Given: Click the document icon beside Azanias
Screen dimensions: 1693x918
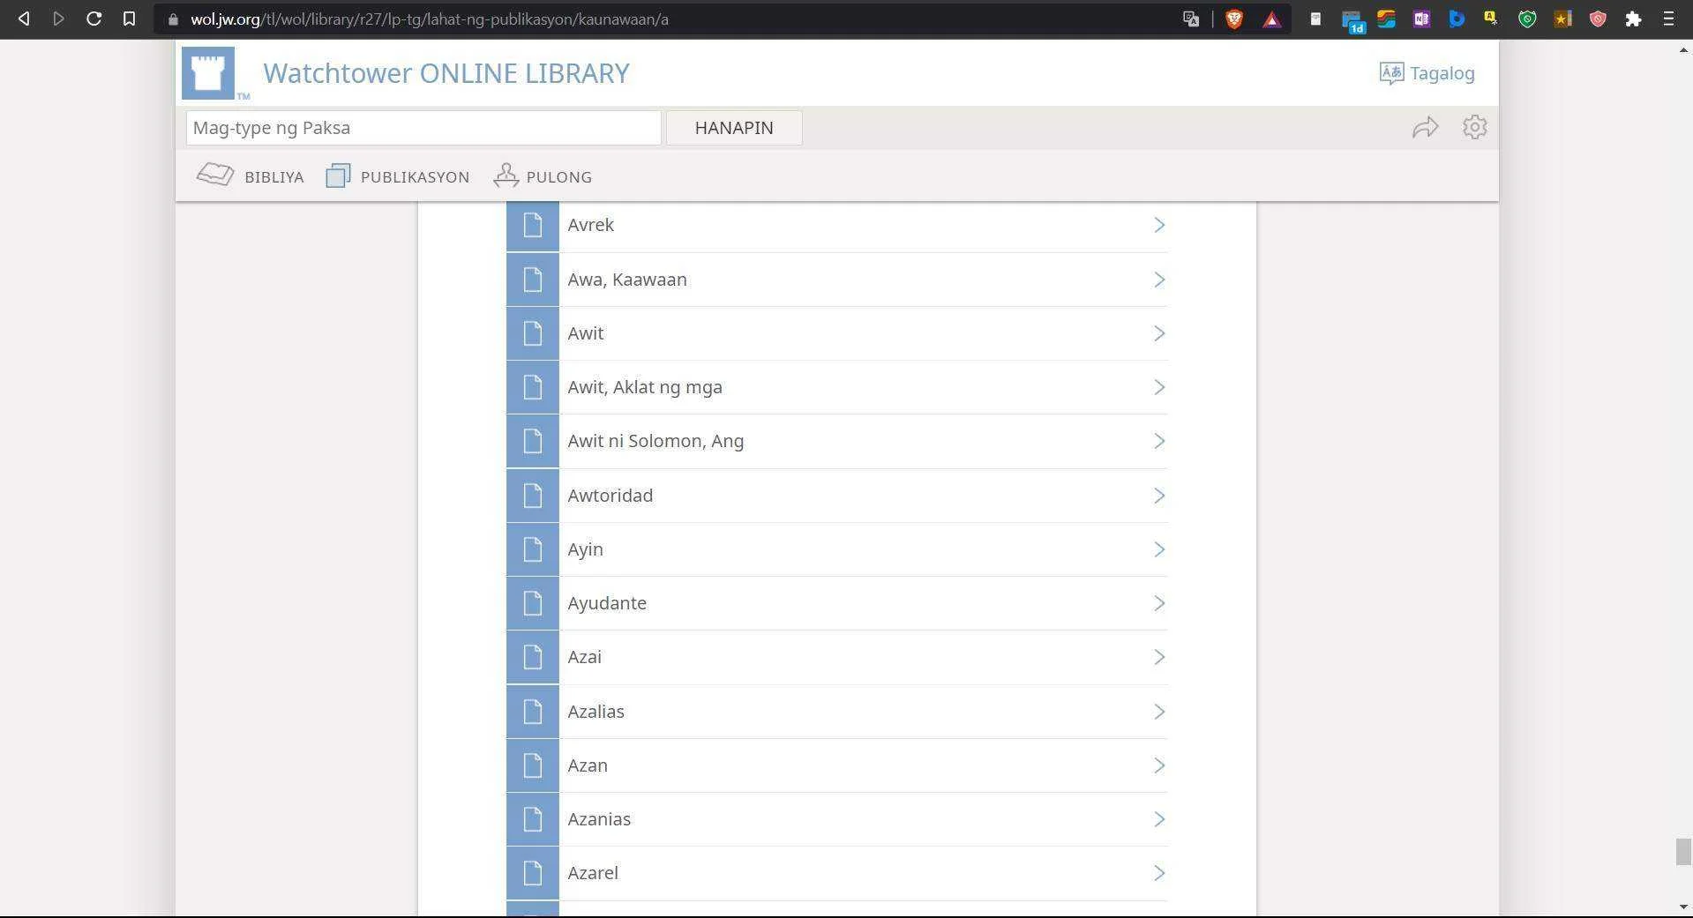Looking at the screenshot, I should (533, 819).
